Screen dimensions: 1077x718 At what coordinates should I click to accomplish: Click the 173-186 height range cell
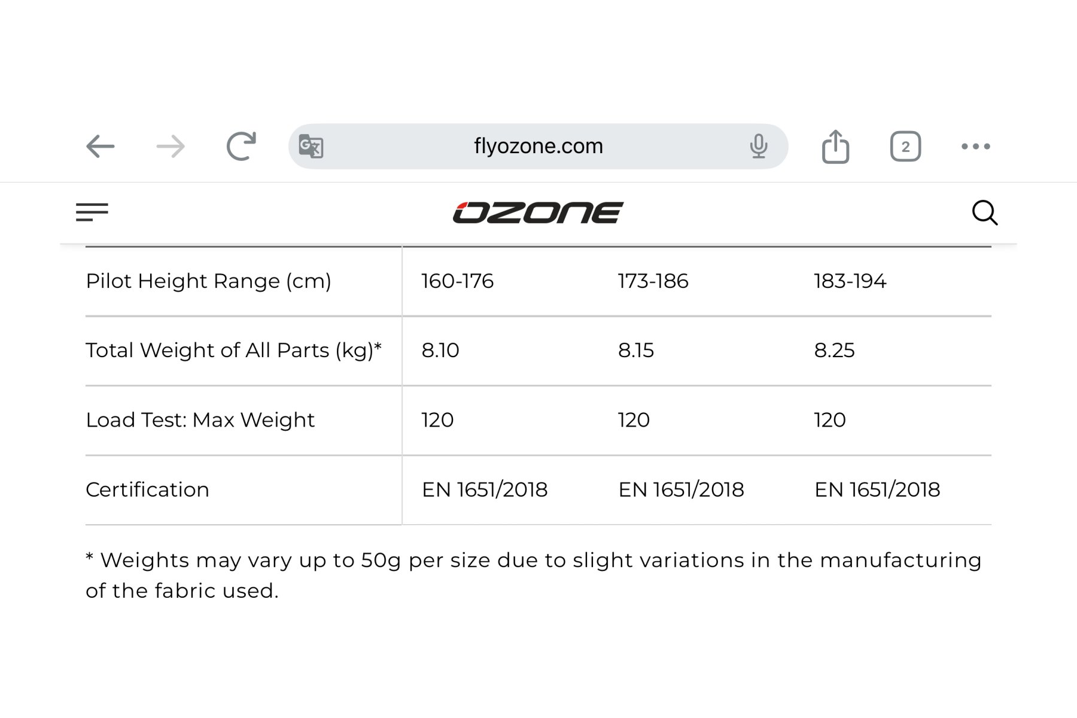pos(653,281)
